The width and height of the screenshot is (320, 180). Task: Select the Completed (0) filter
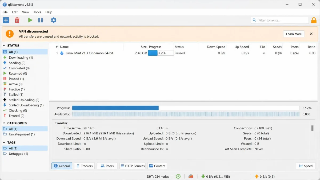click(25, 68)
